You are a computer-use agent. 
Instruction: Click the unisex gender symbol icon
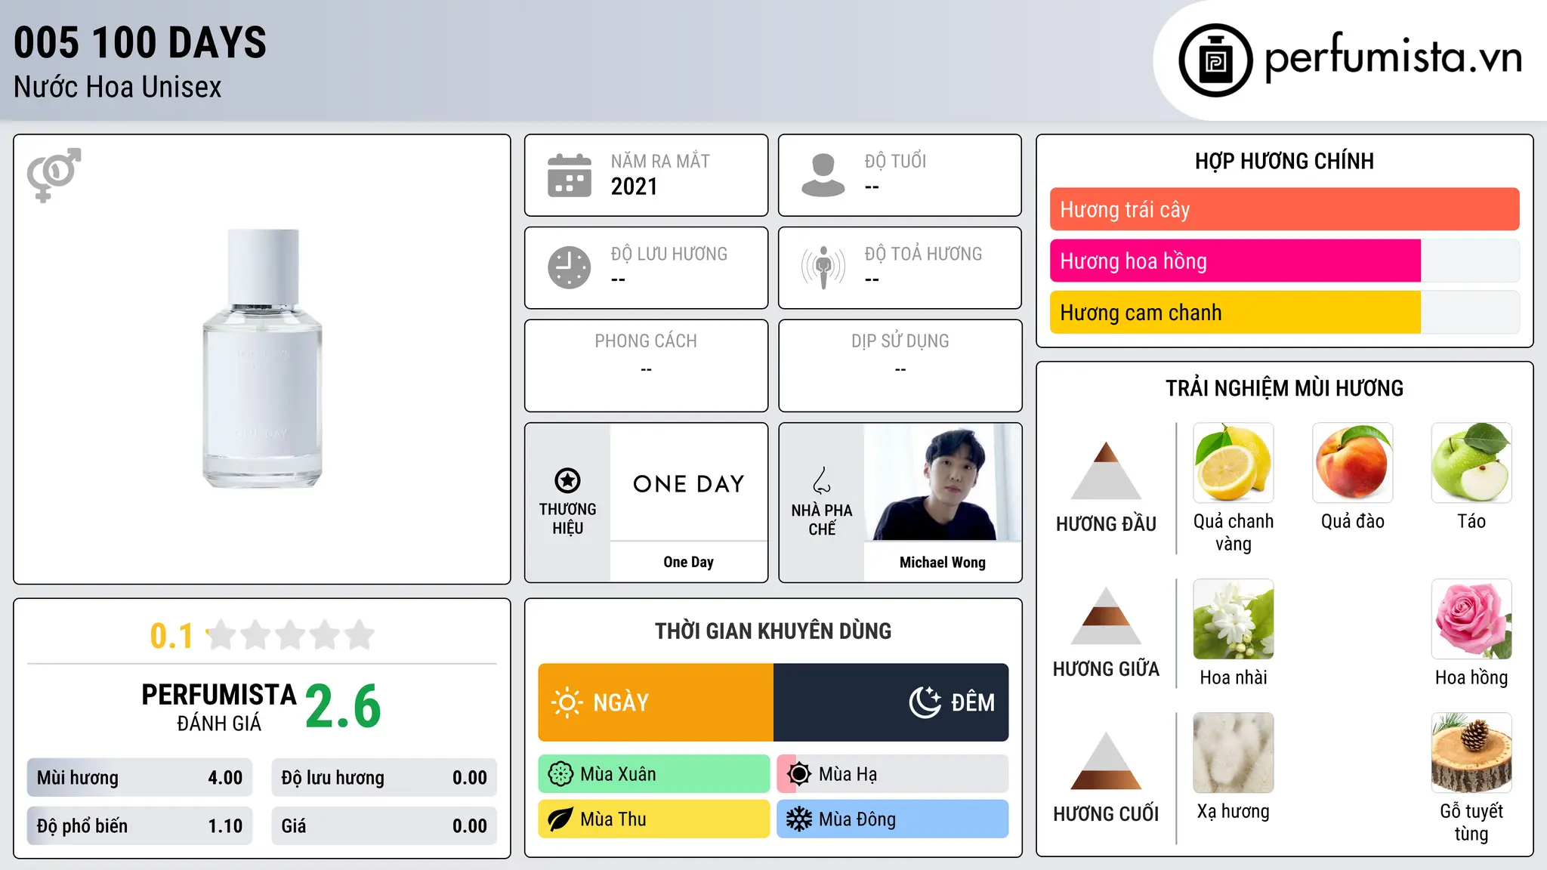(54, 174)
